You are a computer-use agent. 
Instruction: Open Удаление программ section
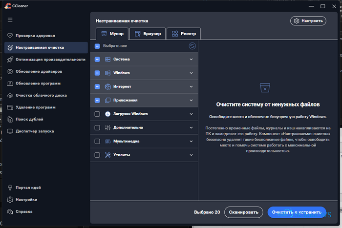pos(35,107)
